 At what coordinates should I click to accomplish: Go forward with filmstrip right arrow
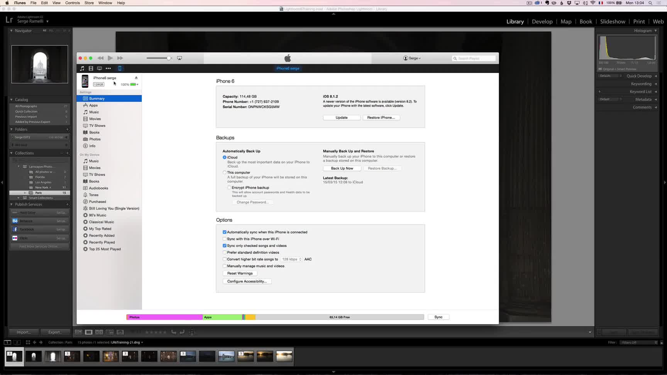pyautogui.click(x=41, y=342)
